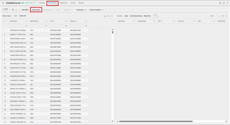Click the Chosen ID filter funnel icon

[x=86, y=26]
